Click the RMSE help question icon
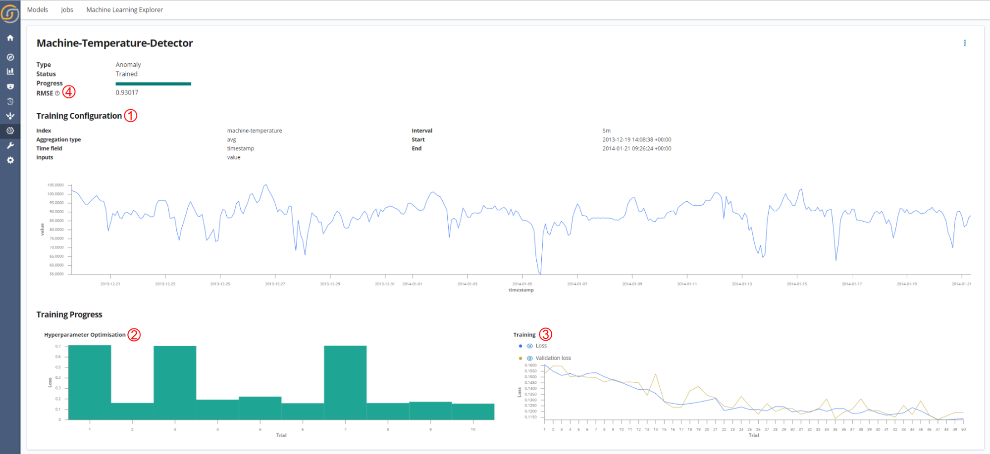The height and width of the screenshot is (454, 990). [57, 93]
